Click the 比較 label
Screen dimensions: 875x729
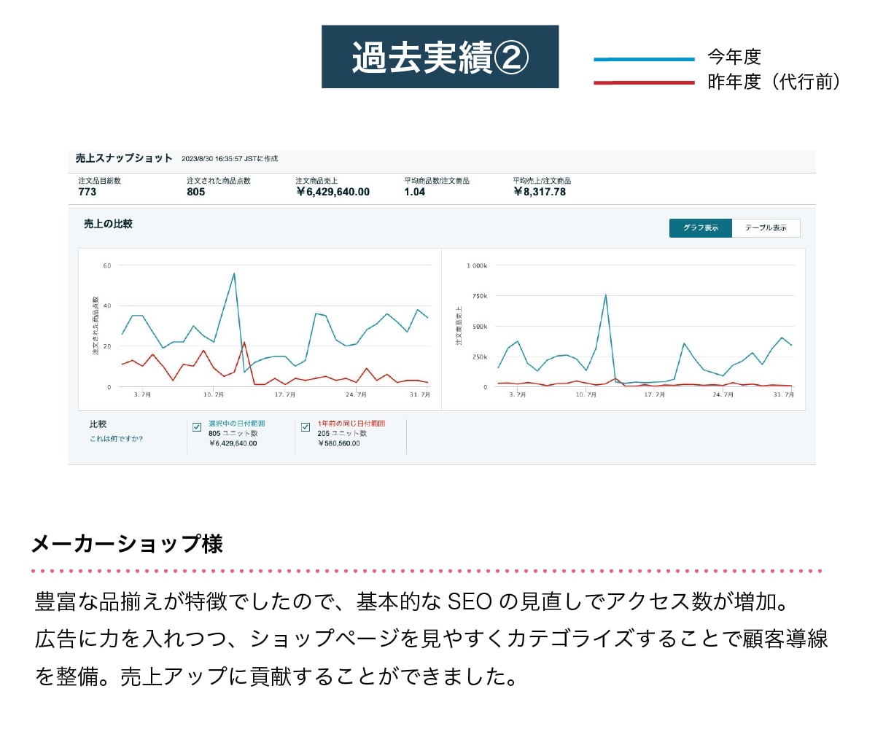[x=98, y=424]
